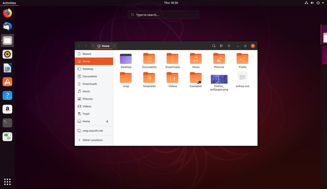Eject the Home volume
Image resolution: width=327 pixels, height=189 pixels.
(107, 121)
